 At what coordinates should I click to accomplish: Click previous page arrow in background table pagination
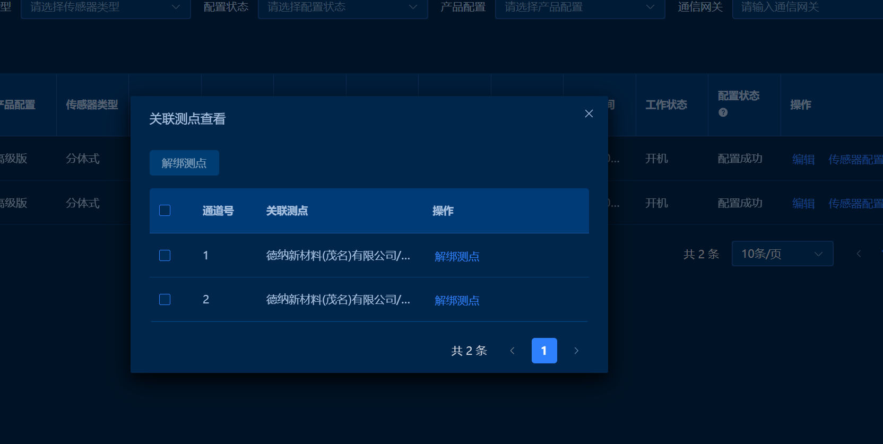coord(859,254)
